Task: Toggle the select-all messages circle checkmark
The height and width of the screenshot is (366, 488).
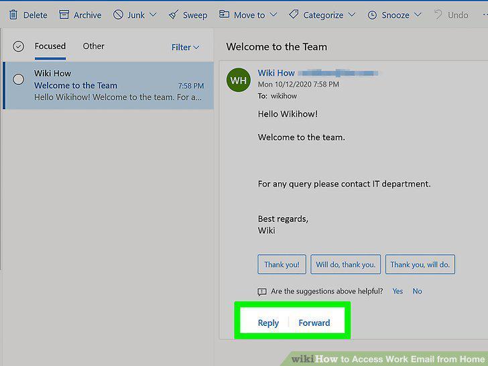Action: (18, 46)
